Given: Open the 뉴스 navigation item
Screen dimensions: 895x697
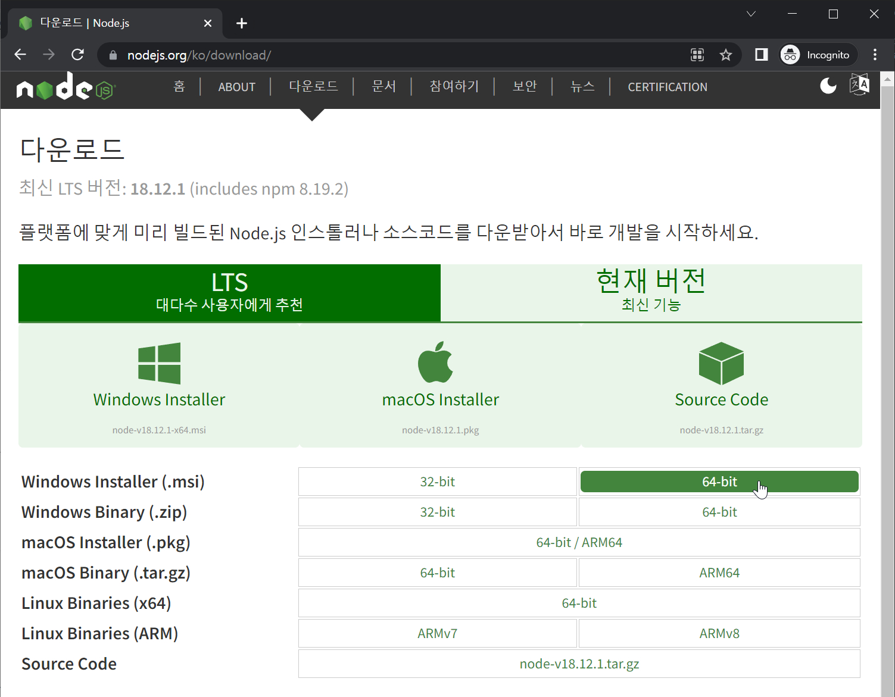Looking at the screenshot, I should tap(582, 87).
